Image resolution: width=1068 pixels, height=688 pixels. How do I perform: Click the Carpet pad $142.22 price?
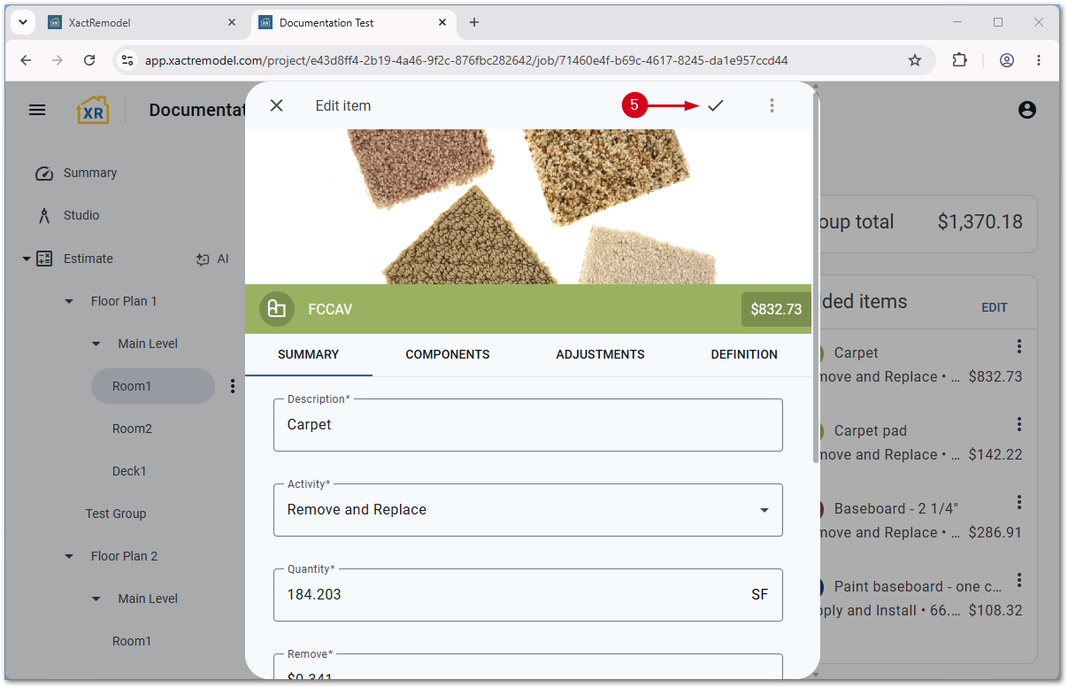[995, 455]
